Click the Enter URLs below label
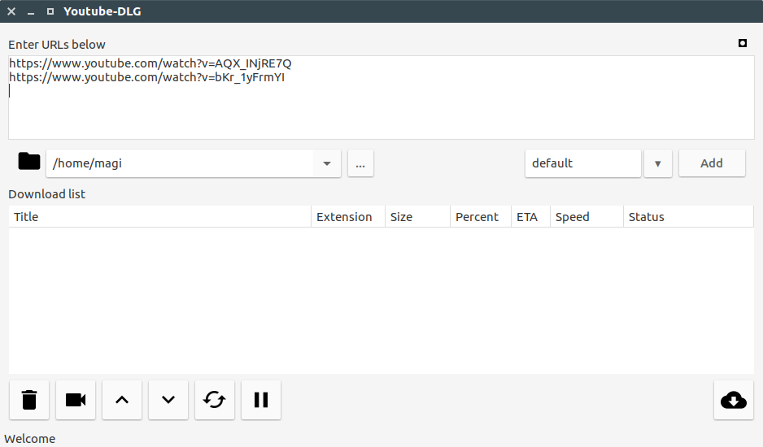The height and width of the screenshot is (447, 763). (x=57, y=45)
